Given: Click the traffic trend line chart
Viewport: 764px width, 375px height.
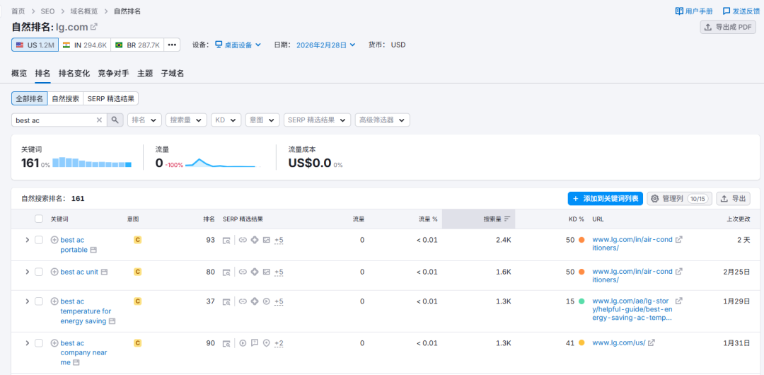Looking at the screenshot, I should [223, 163].
